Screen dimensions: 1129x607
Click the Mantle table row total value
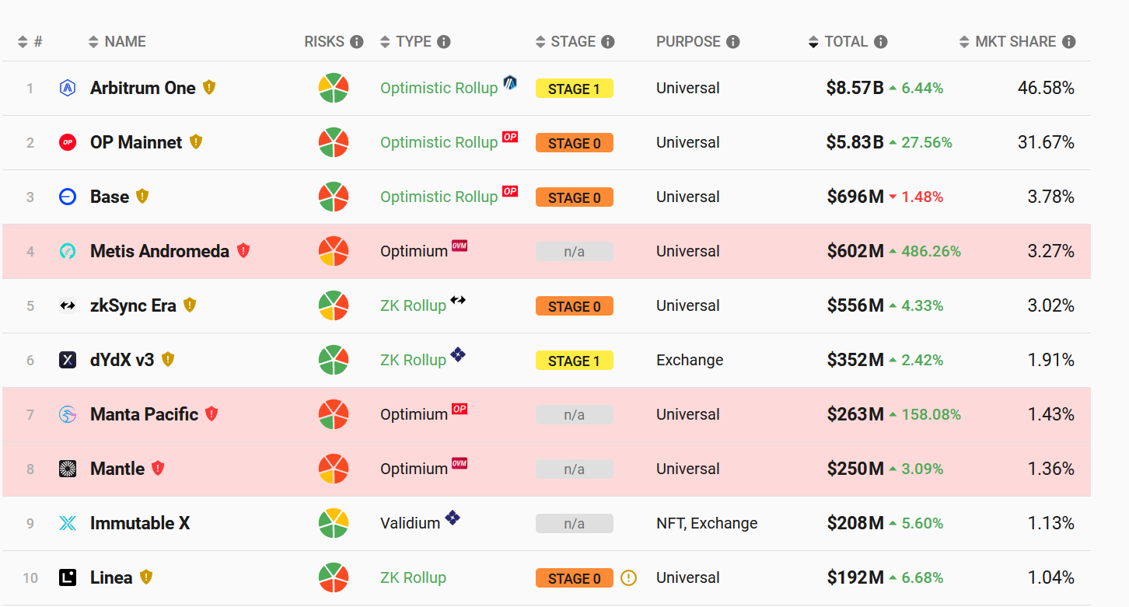pyautogui.click(x=855, y=469)
